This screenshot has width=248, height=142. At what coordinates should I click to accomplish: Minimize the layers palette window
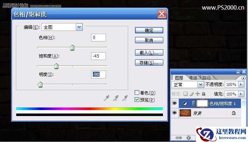pos(238,72)
